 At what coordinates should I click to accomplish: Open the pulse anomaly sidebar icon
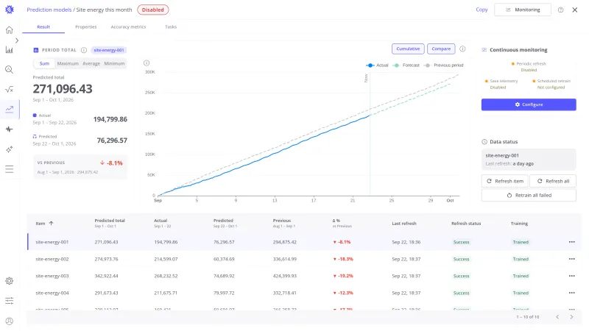coord(10,129)
